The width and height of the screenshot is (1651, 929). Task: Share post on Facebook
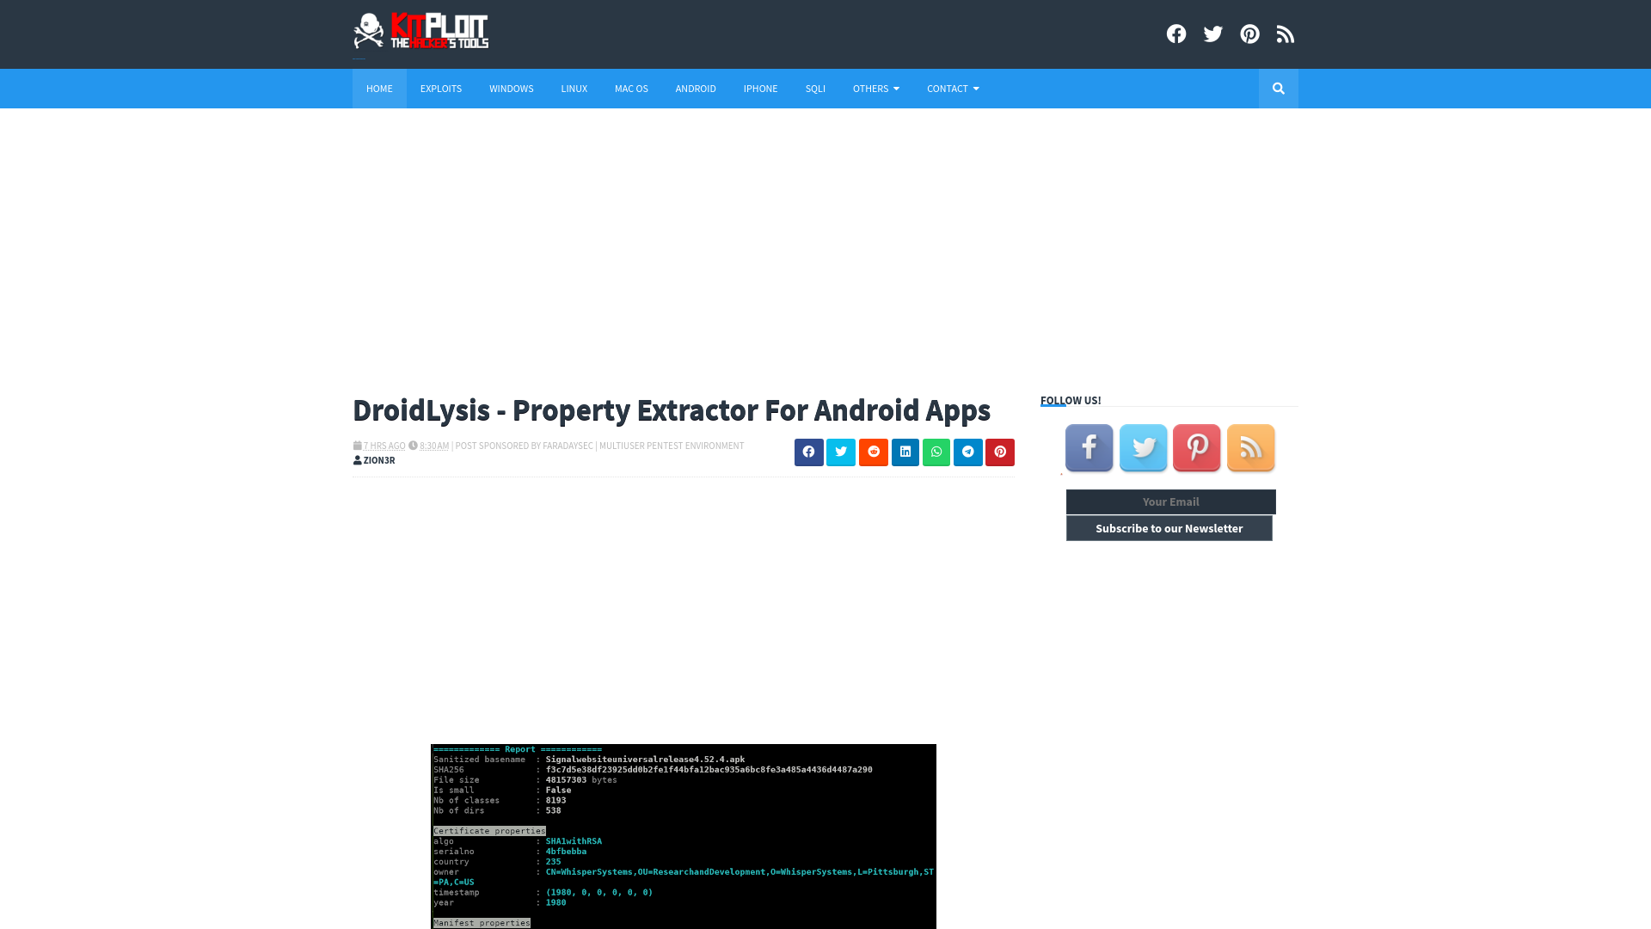[809, 452]
